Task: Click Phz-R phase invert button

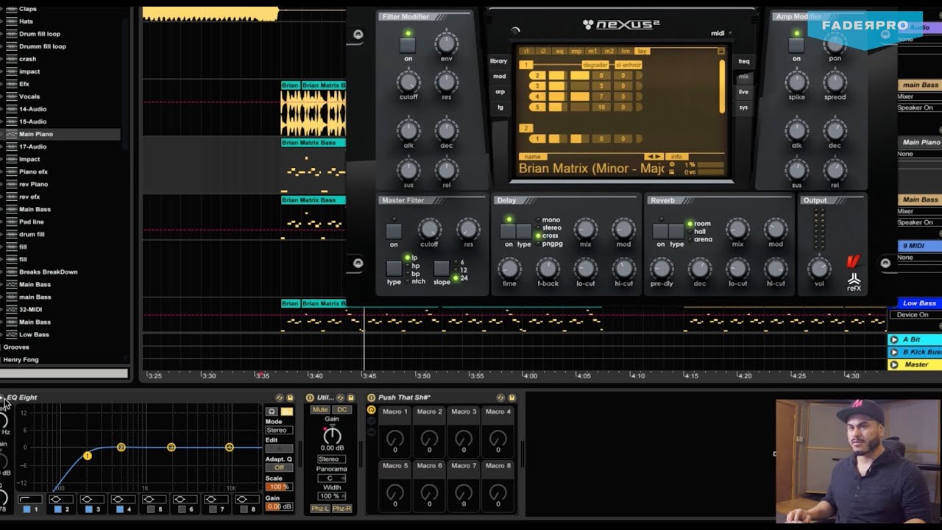Action: click(342, 509)
